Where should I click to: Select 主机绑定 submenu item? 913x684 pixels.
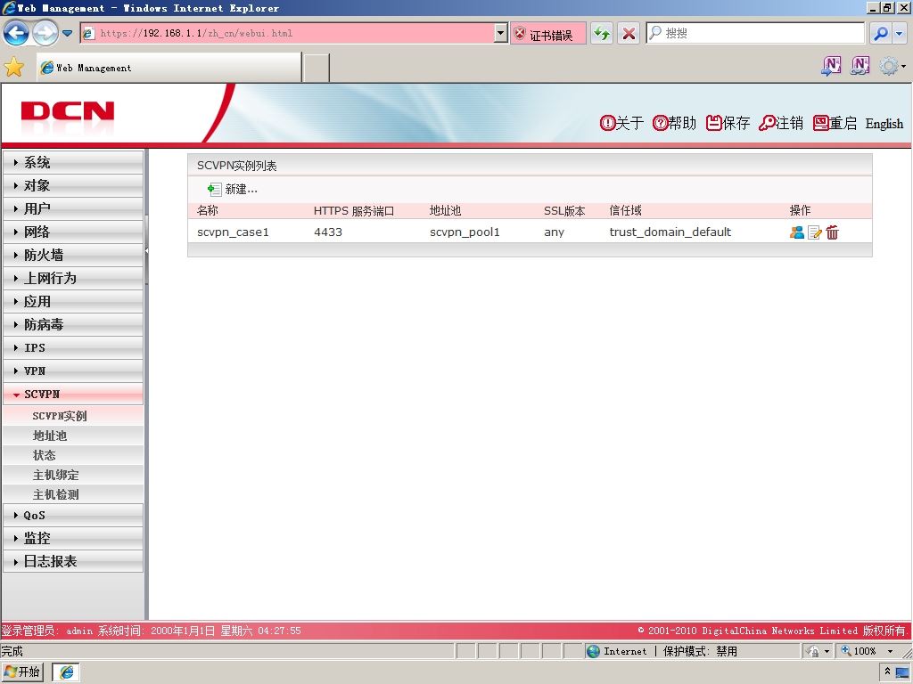[x=73, y=476]
